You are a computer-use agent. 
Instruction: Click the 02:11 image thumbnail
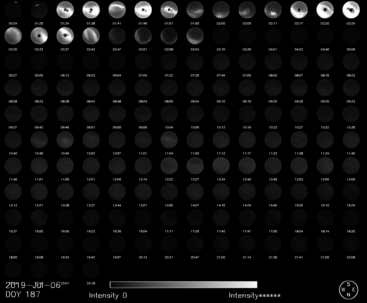point(273,10)
